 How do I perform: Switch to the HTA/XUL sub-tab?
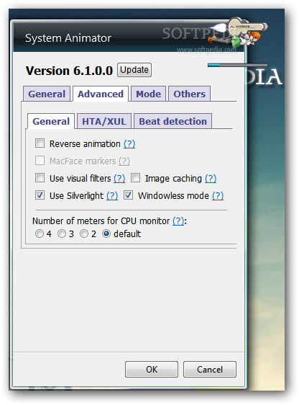(x=104, y=121)
